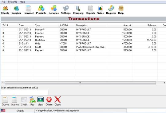The width and height of the screenshot is (166, 113).
Task: Click the 15750.53 balance cell
Action: tap(152, 40)
